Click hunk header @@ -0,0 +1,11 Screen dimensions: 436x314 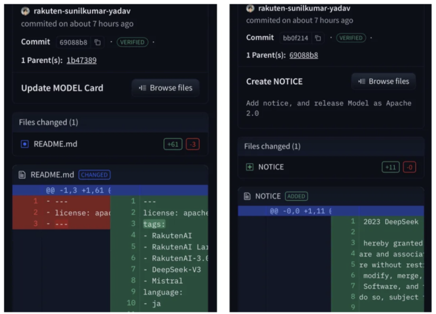[300, 211]
